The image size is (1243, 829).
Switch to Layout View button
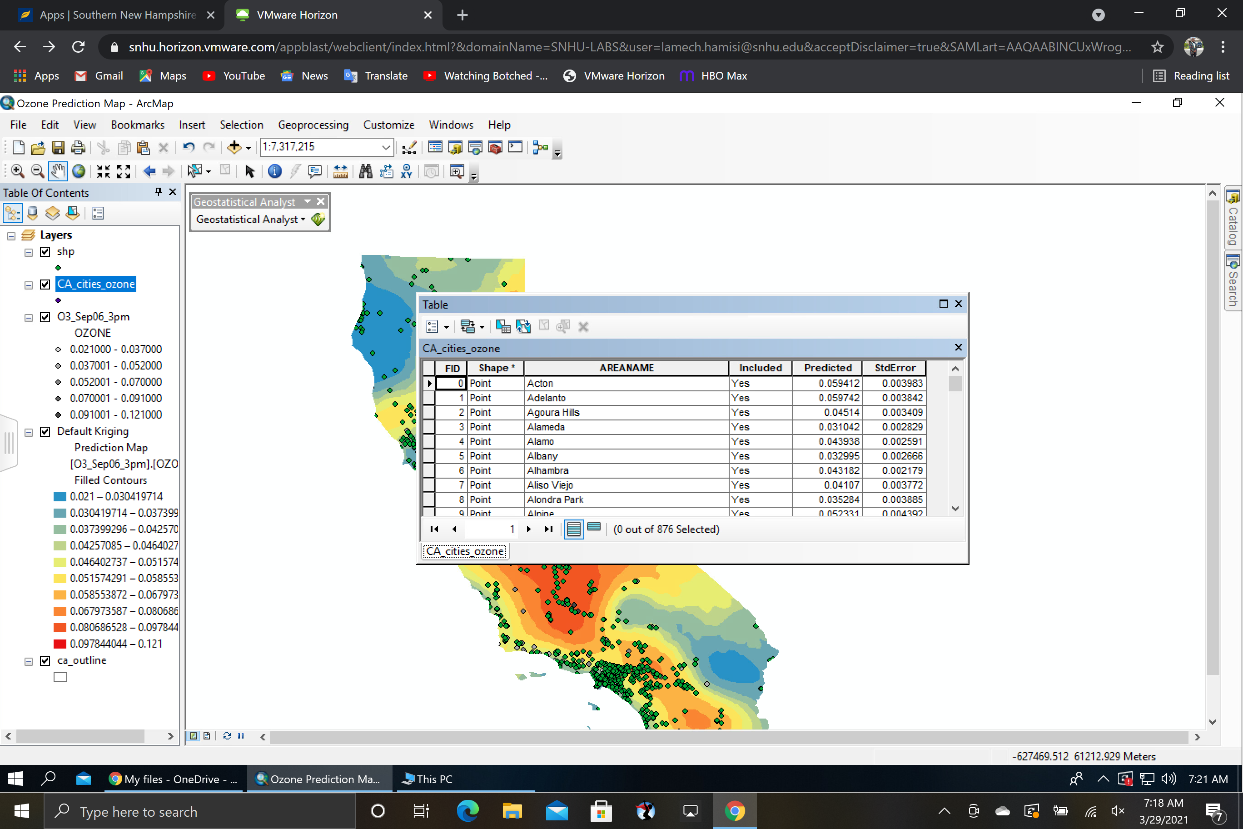coord(207,736)
